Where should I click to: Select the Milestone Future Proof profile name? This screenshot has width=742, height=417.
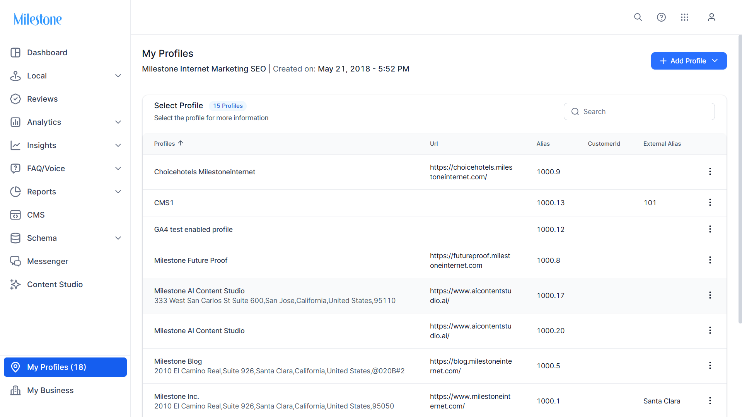(191, 260)
